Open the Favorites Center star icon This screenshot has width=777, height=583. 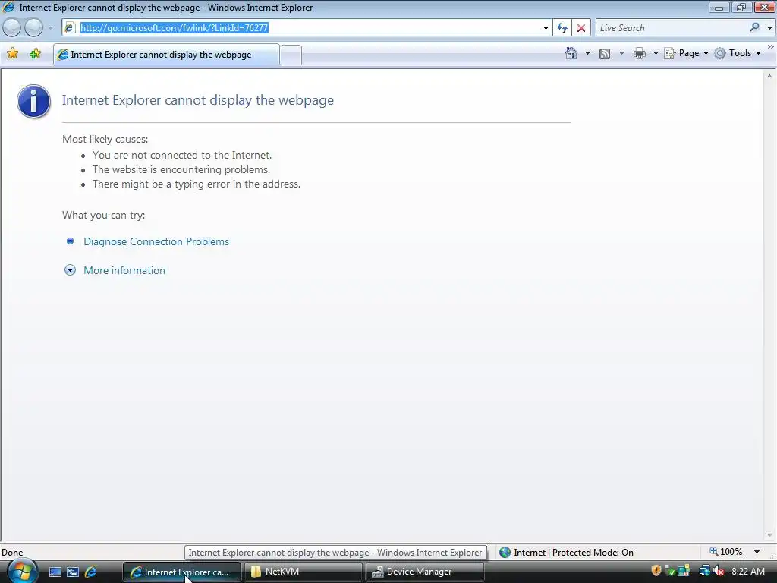13,53
